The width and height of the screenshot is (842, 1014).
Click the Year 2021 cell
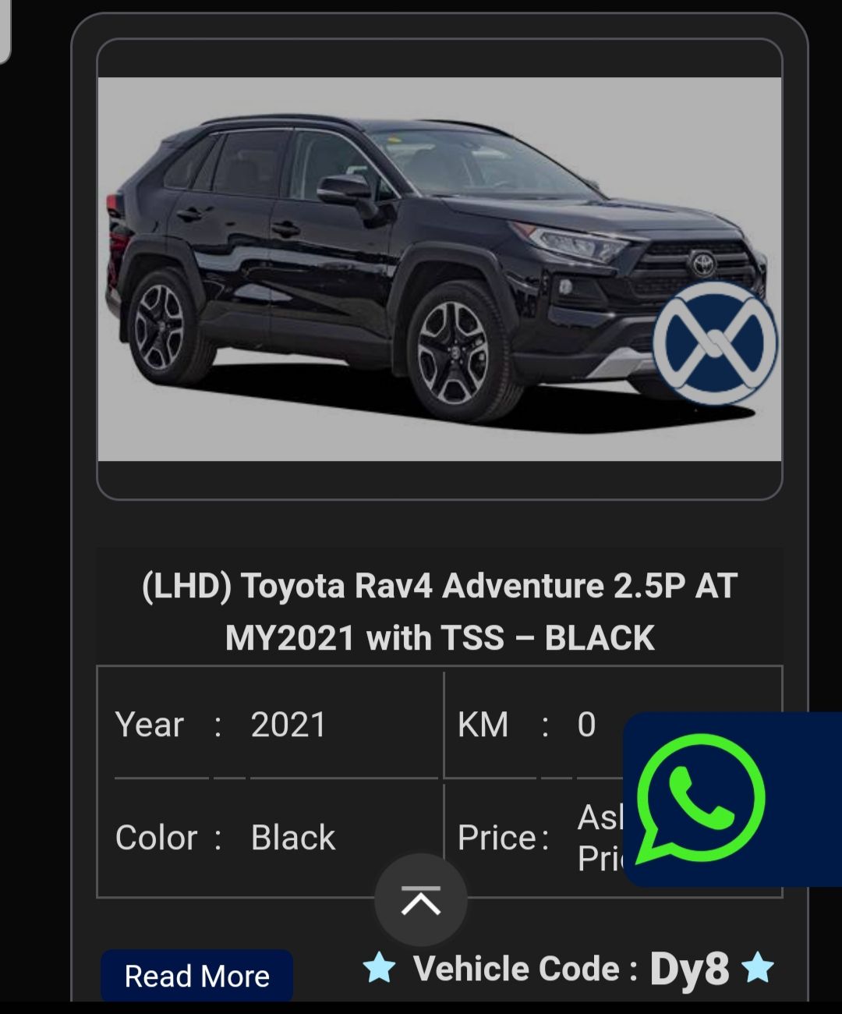click(x=270, y=725)
